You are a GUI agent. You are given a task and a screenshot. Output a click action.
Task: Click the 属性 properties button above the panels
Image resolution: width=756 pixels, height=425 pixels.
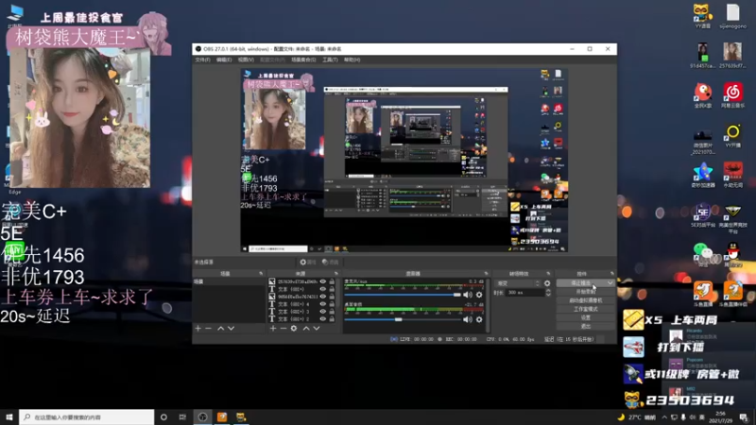click(308, 263)
